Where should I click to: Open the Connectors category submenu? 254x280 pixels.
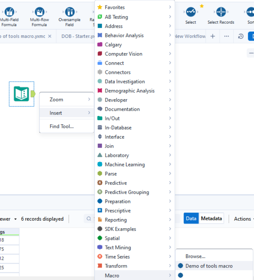coord(135,72)
